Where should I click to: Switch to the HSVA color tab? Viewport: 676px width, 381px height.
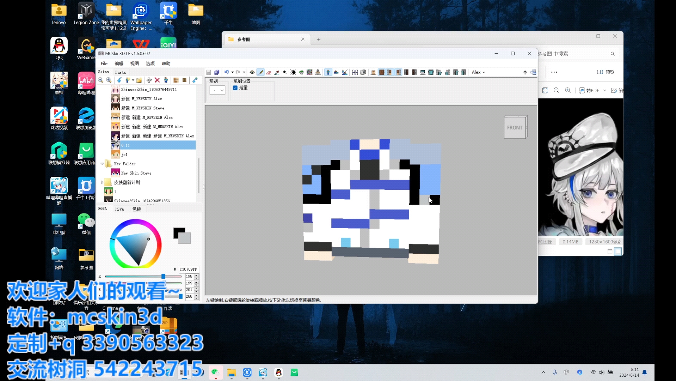click(119, 209)
